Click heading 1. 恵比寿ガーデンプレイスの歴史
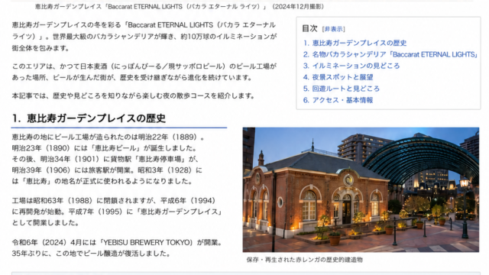This screenshot has width=489, height=275. point(89,118)
